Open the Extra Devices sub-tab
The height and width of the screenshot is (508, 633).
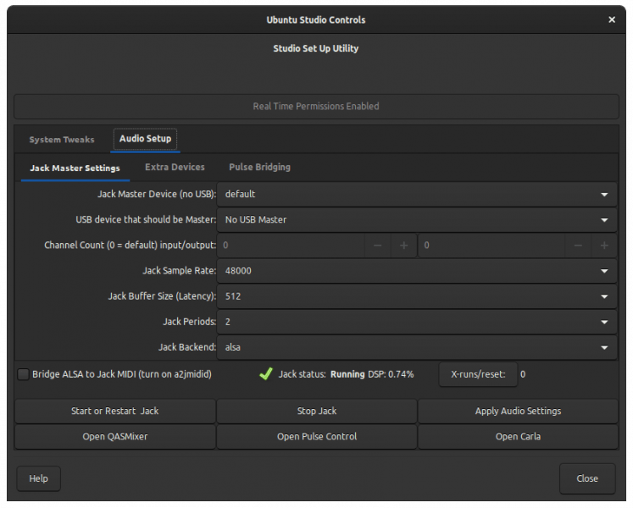coord(175,167)
